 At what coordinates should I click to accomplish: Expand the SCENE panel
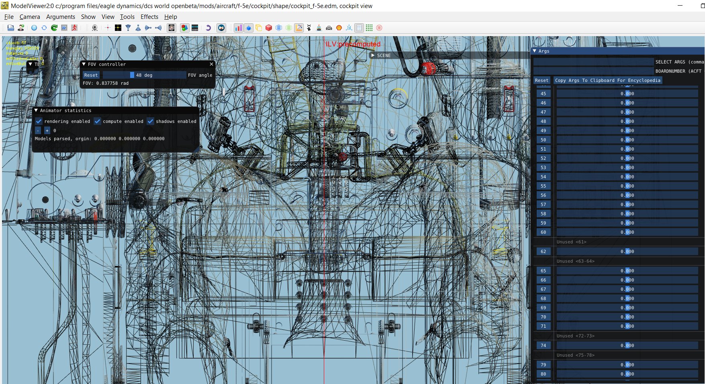pyautogui.click(x=373, y=55)
